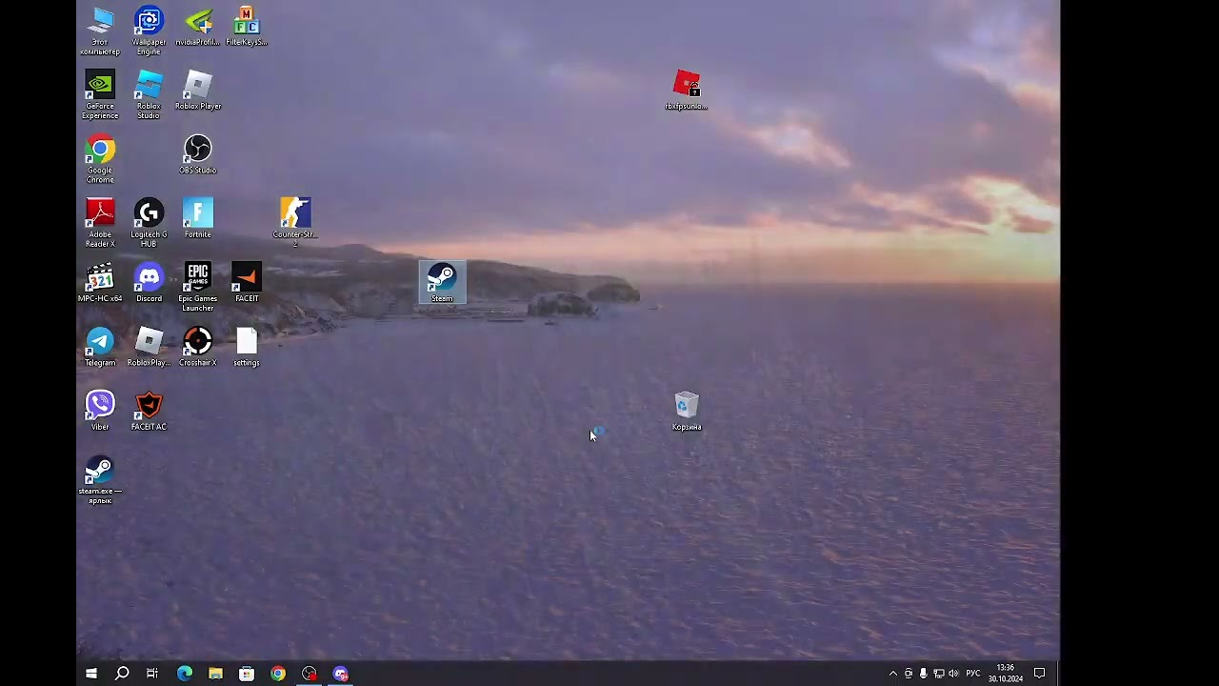Select the Epic Games Launcher shortcut

[198, 287]
